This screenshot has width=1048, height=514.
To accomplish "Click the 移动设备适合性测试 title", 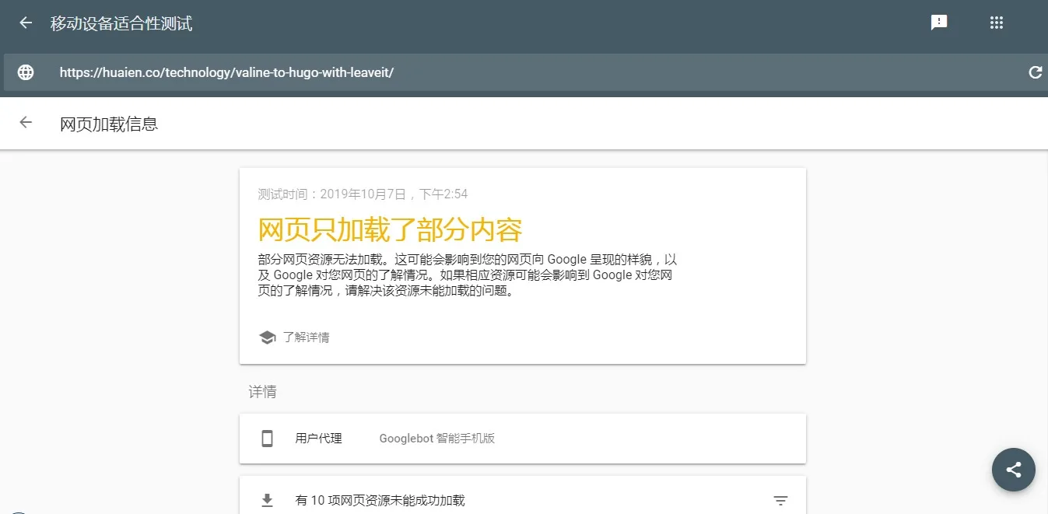I will [x=122, y=23].
